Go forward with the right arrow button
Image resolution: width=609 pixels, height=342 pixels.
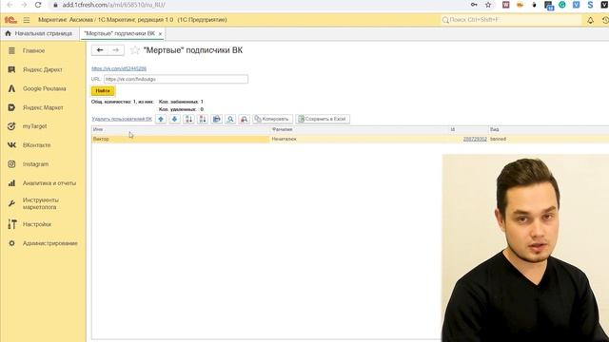point(116,50)
